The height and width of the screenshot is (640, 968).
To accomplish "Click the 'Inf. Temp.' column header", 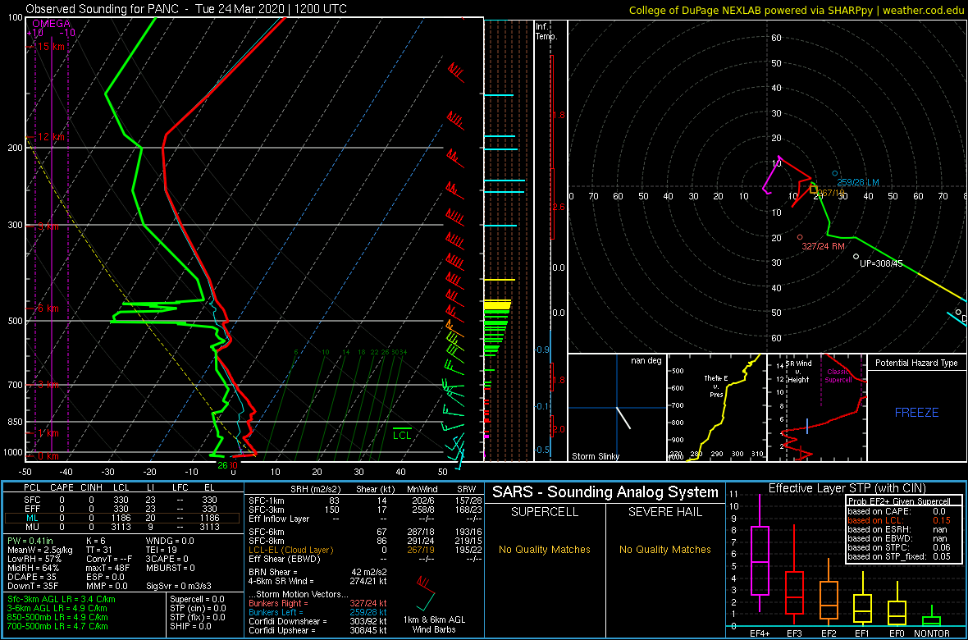I will pyautogui.click(x=547, y=31).
